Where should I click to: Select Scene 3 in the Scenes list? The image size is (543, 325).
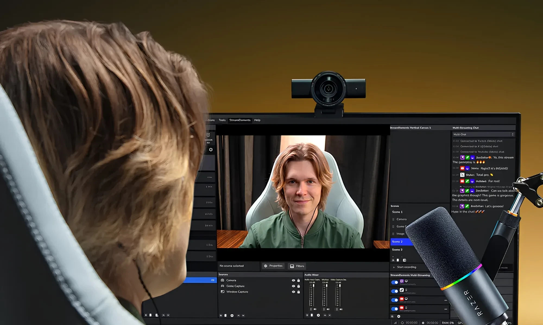tap(397, 250)
